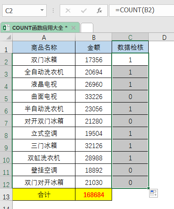The width and height of the screenshot is (174, 209).
Task: Click the red total 168684 cell
Action: [94, 195]
